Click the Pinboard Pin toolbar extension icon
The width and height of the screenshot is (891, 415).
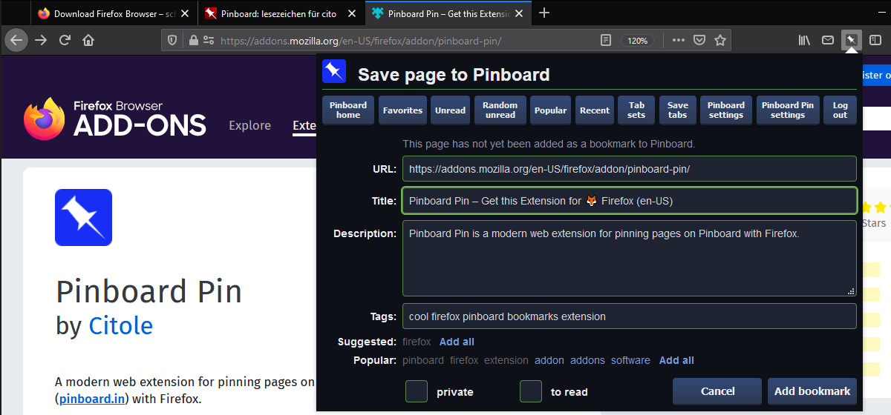852,40
